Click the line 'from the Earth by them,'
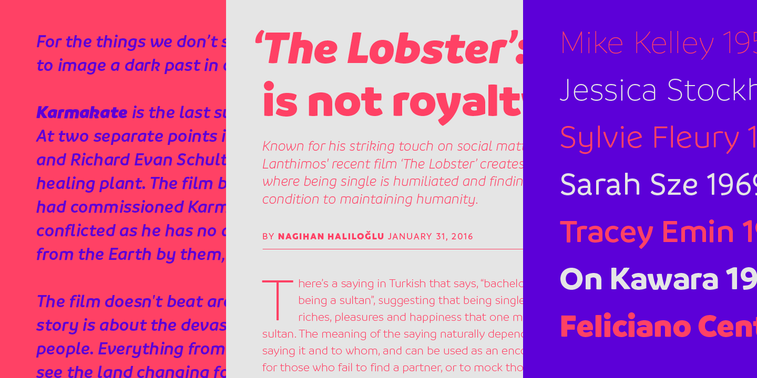The width and height of the screenshot is (757, 378). (x=130, y=254)
